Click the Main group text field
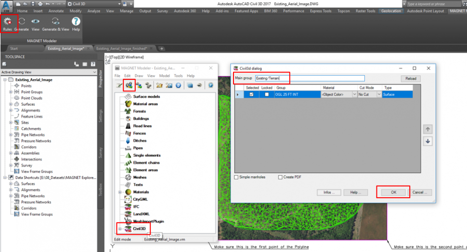The image size is (467, 252). (x=310, y=78)
